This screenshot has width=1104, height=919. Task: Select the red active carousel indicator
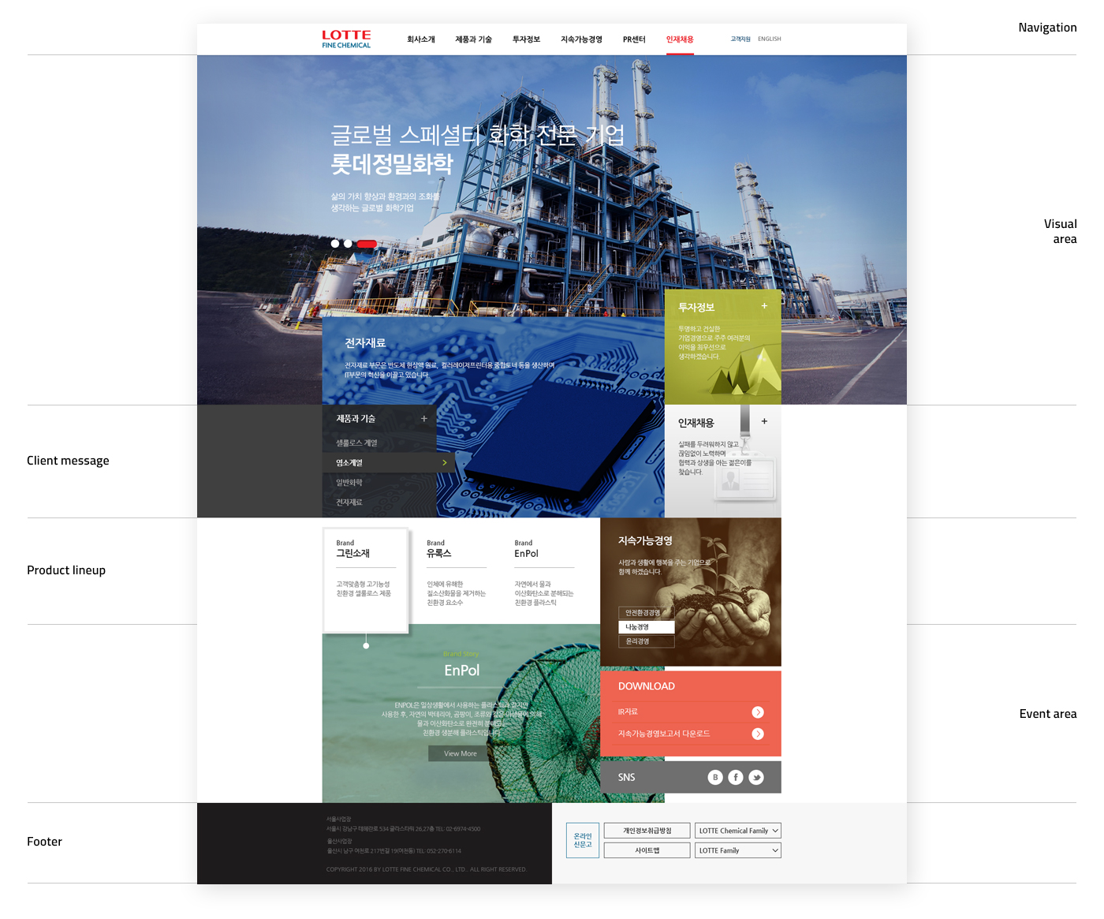tap(367, 244)
